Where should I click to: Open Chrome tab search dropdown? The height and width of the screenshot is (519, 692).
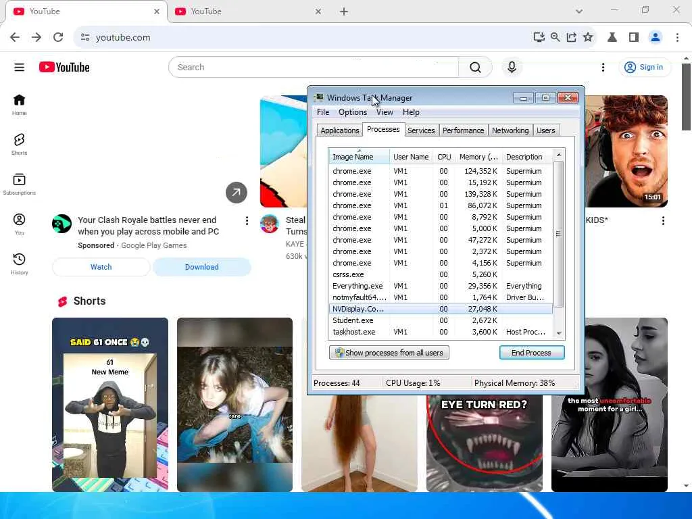point(579,11)
